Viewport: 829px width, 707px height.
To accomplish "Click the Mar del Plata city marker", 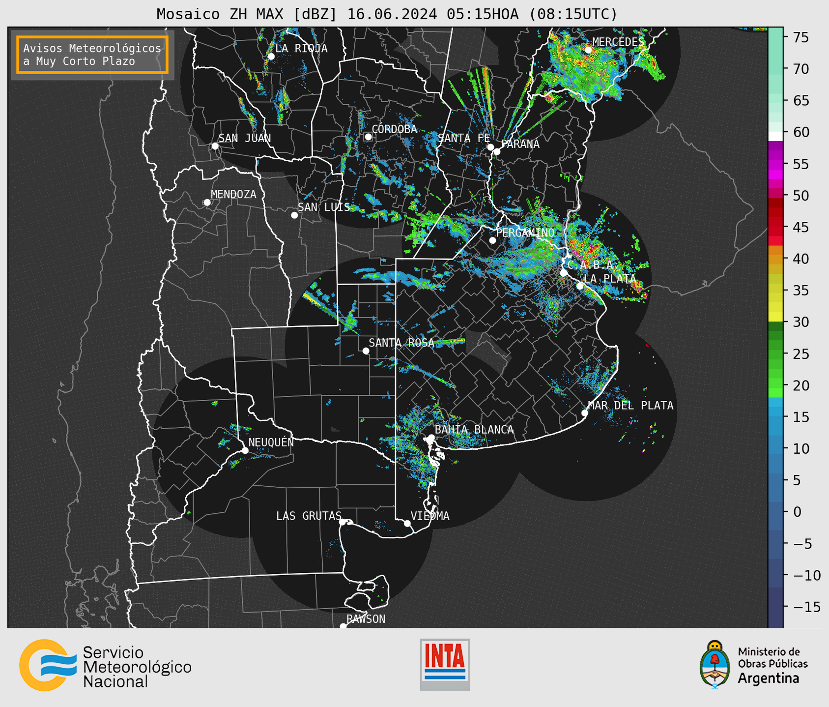I will (584, 413).
